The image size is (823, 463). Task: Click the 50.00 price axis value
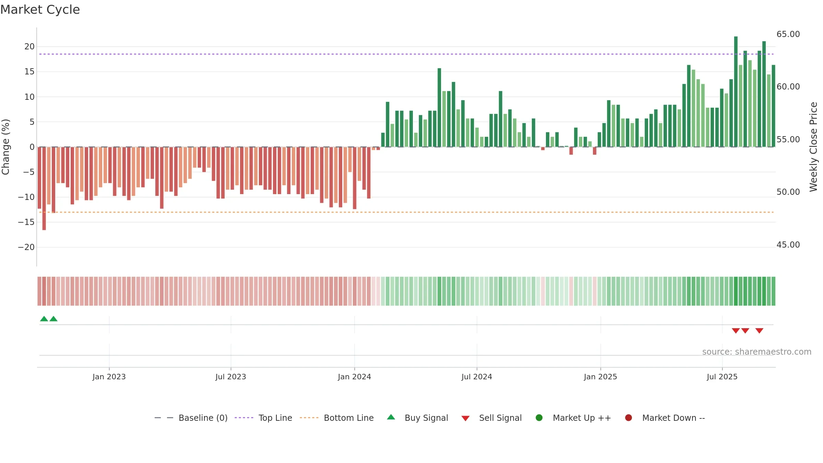788,192
